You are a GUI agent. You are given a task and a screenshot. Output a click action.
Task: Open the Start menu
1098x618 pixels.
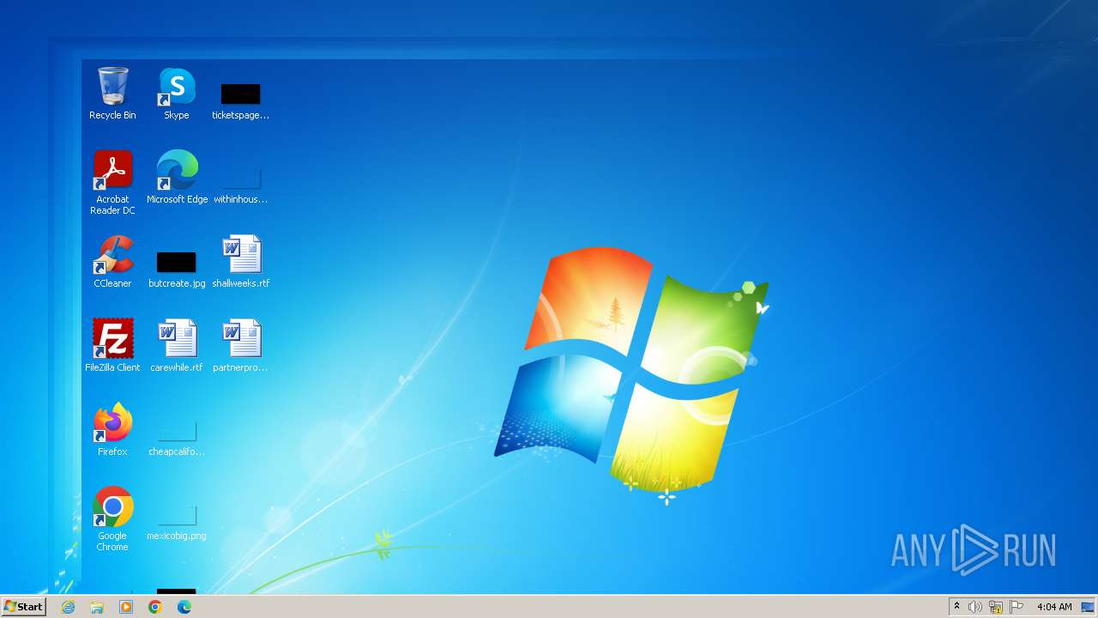pos(23,607)
